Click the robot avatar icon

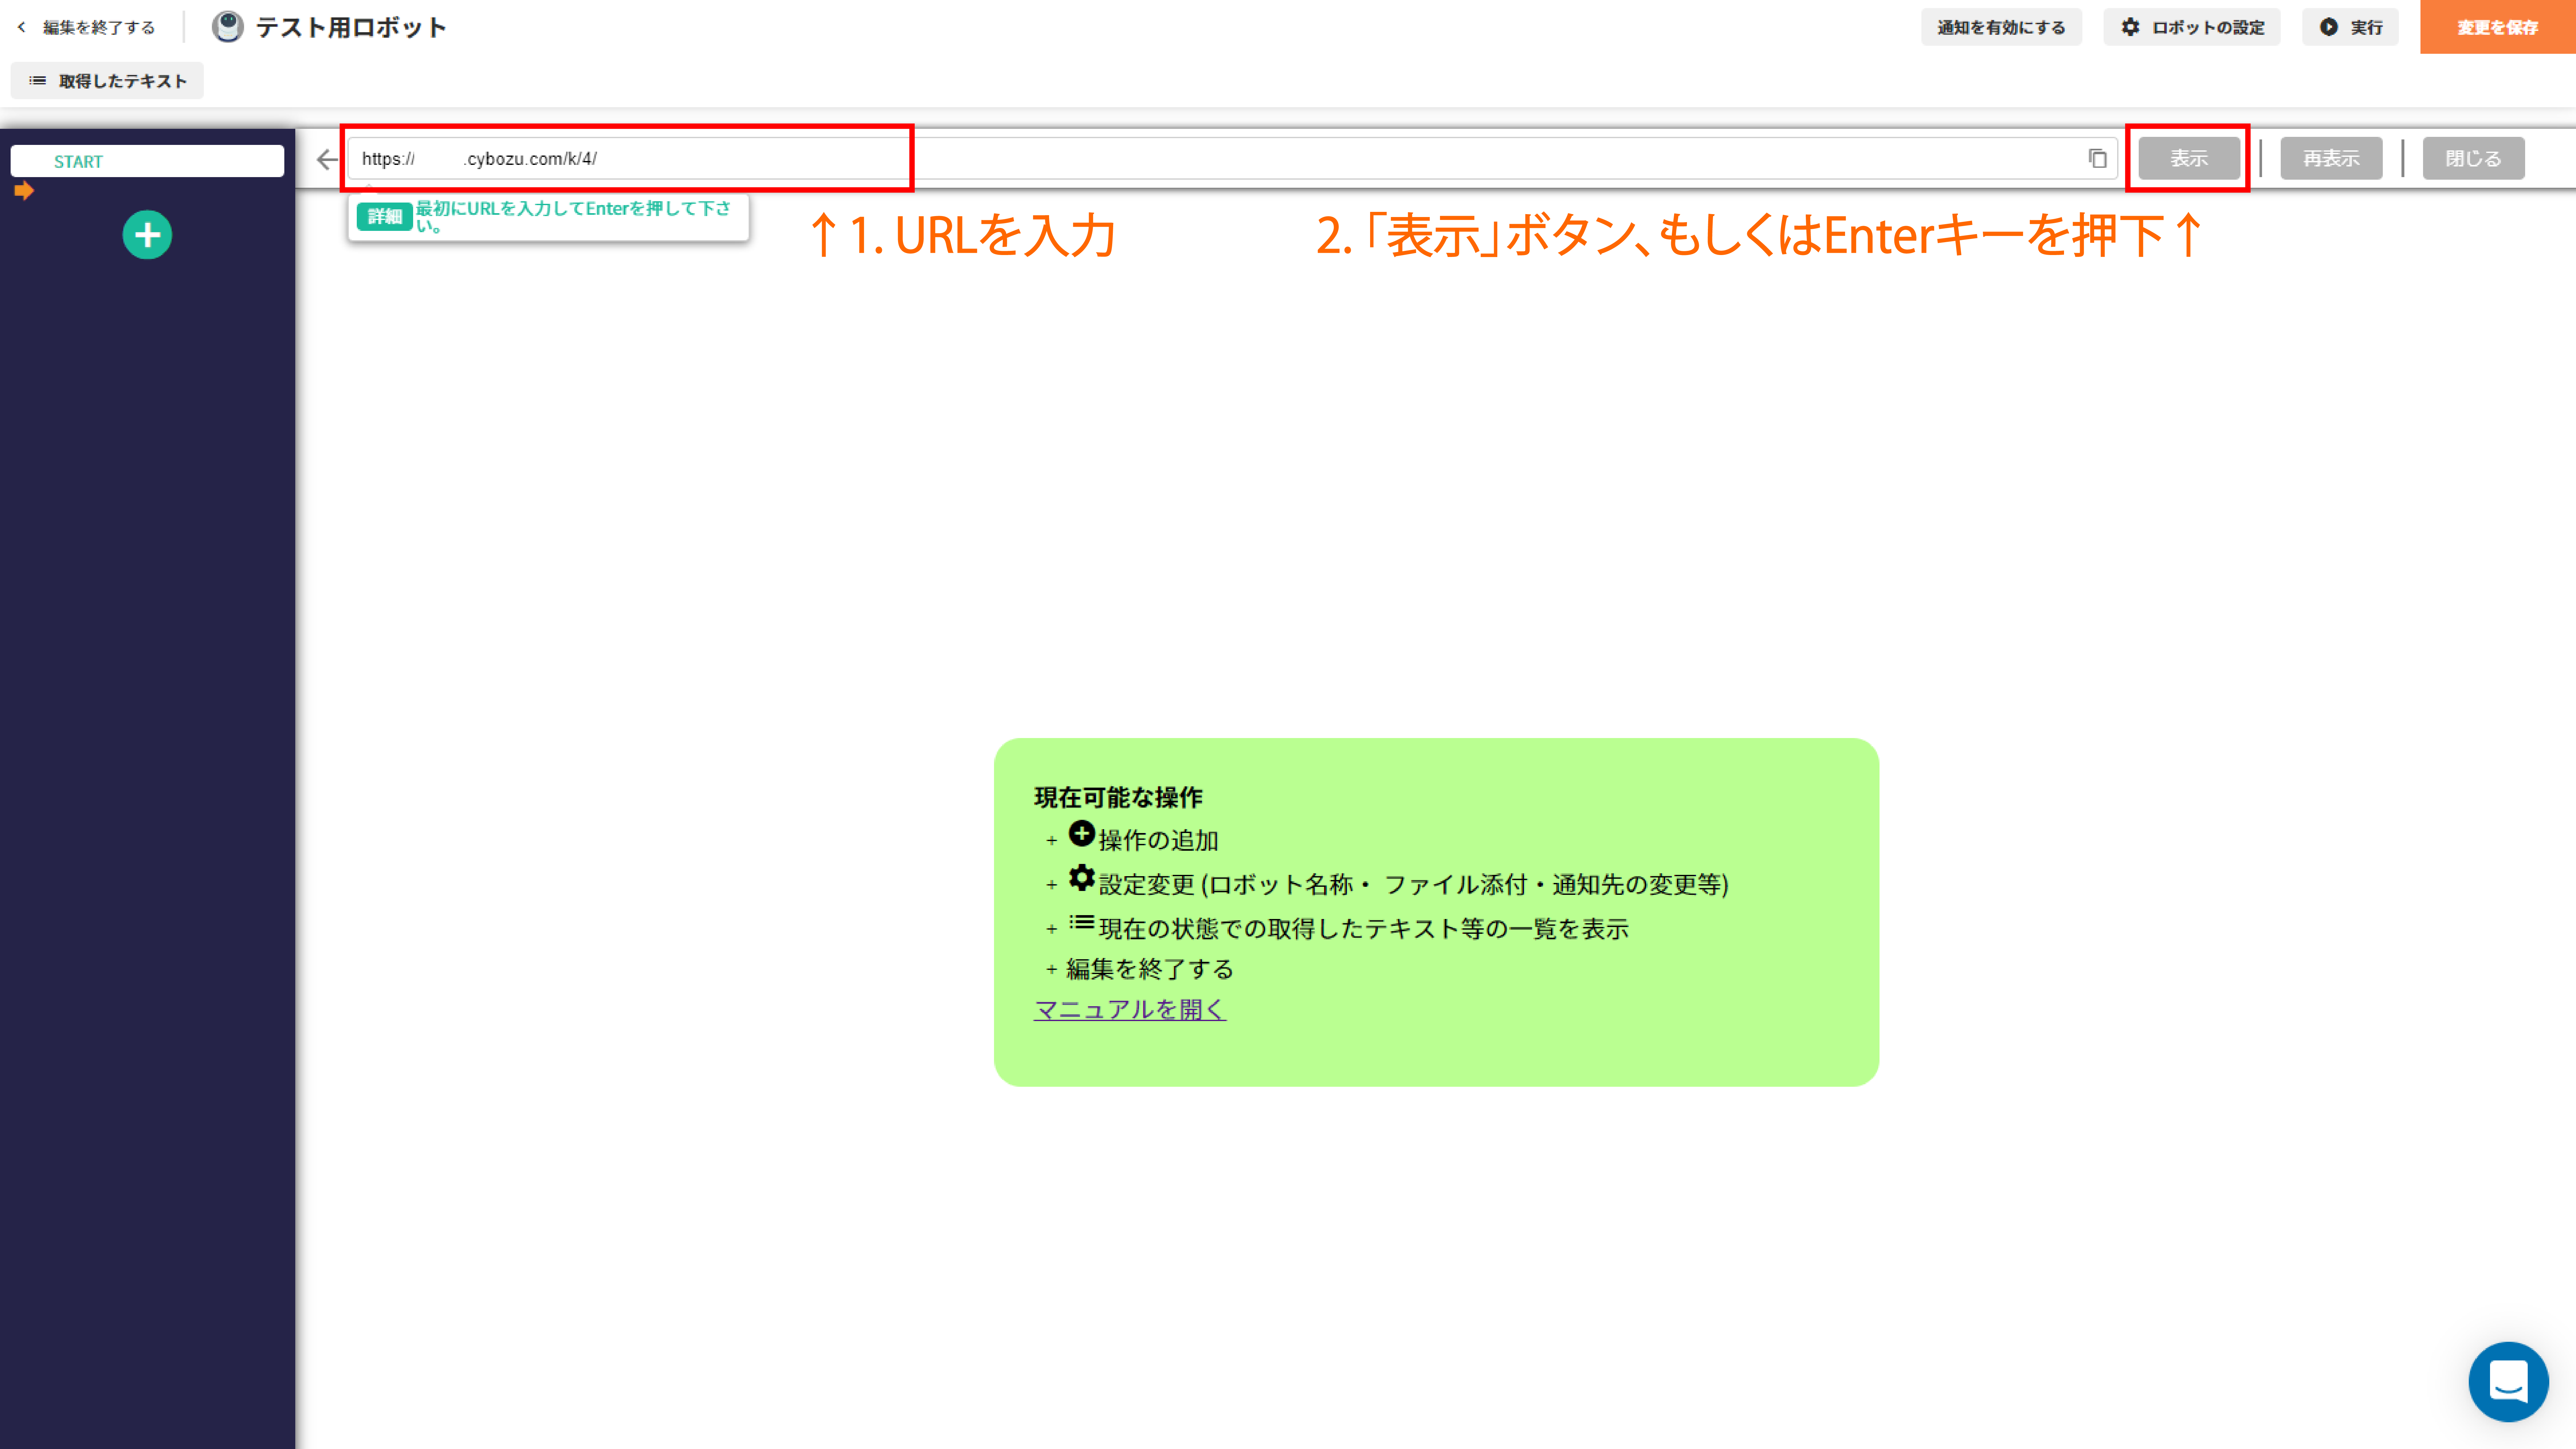(228, 27)
